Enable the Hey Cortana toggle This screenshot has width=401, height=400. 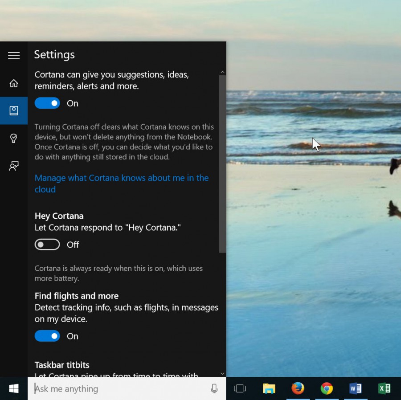click(47, 244)
